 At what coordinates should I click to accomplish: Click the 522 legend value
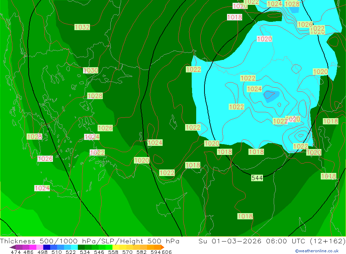click(x=70, y=252)
